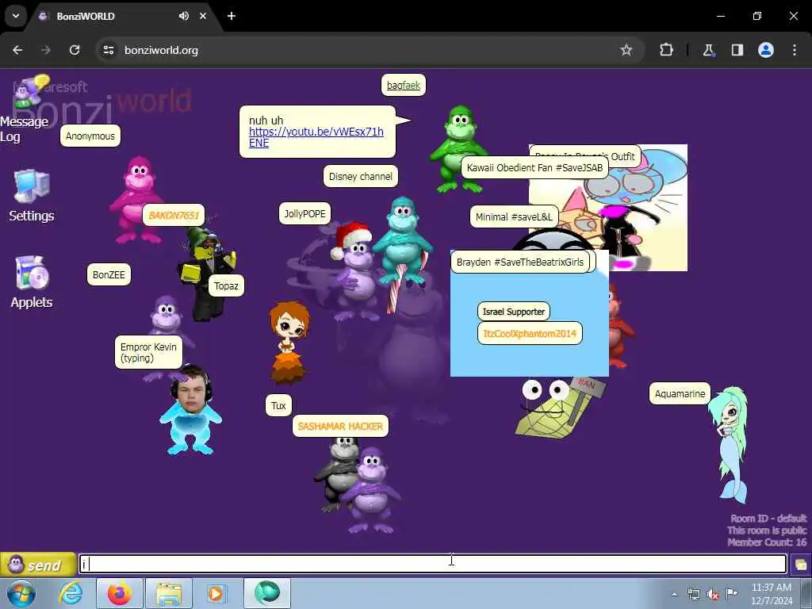Viewport: 812px width, 609px height.
Task: Click the gray SASHAMAR HACKER Bonzi
Action: coord(339,474)
